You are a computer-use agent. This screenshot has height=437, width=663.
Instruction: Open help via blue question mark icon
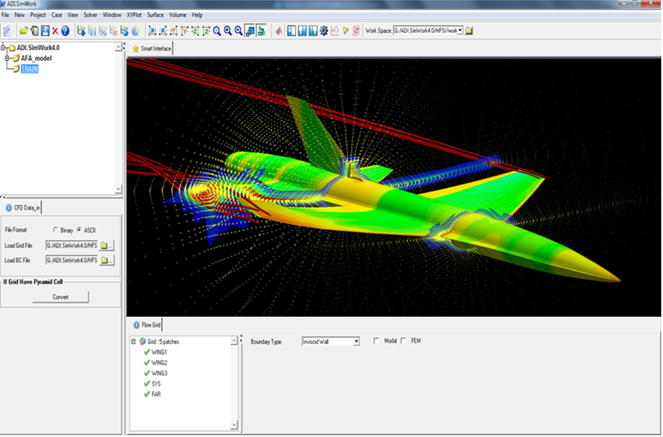pyautogui.click(x=65, y=30)
